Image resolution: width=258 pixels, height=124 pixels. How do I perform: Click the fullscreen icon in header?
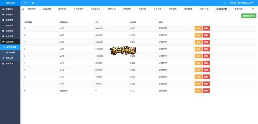223,3
